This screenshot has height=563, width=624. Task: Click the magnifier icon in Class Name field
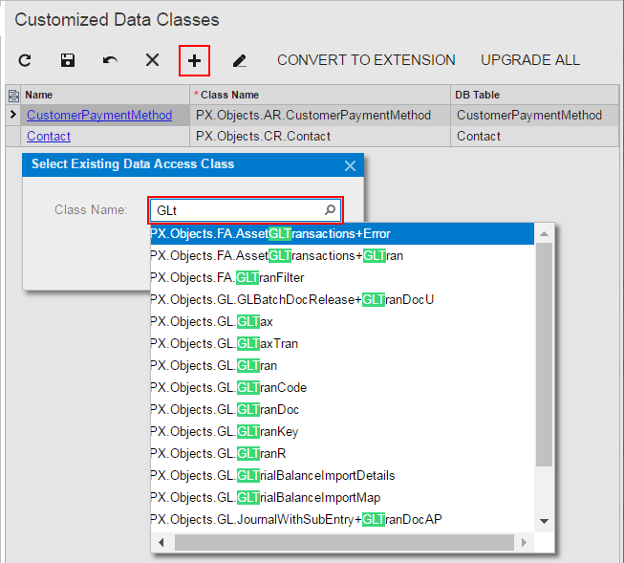[x=330, y=209]
